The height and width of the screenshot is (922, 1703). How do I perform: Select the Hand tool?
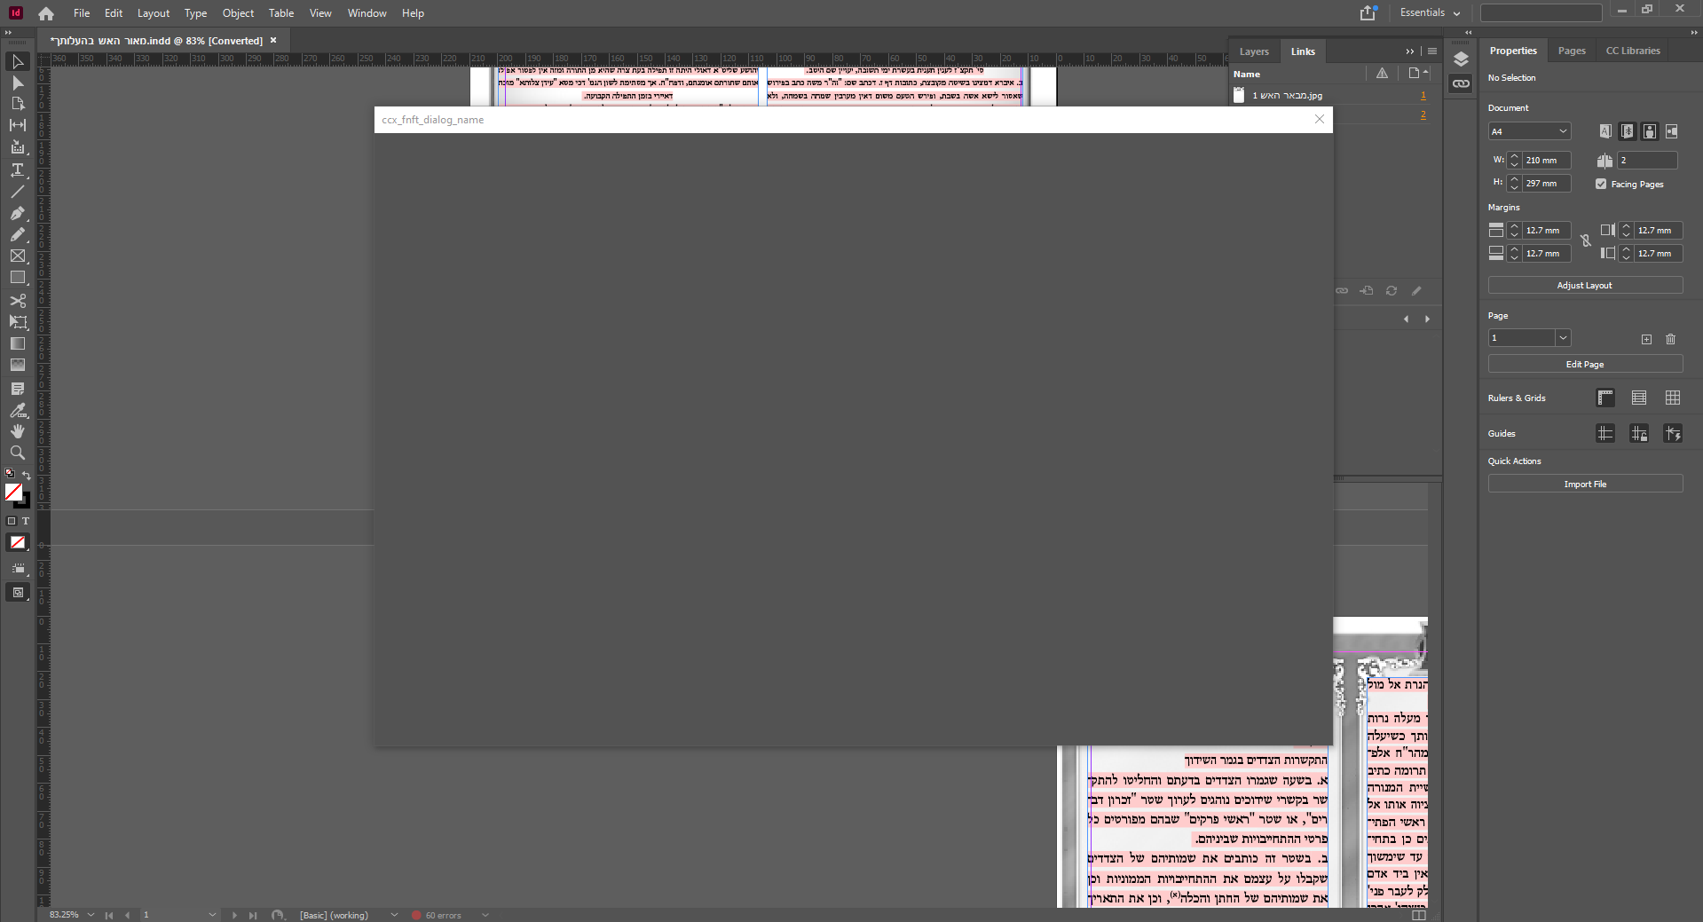[17, 431]
